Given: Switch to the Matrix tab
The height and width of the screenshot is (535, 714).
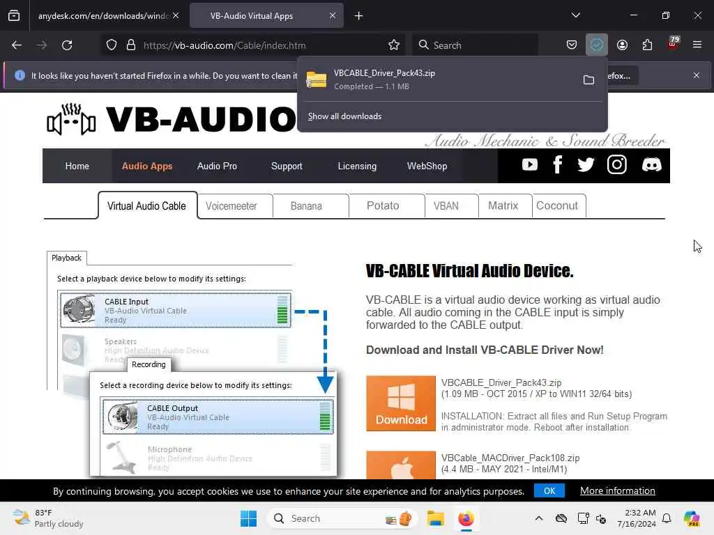Looking at the screenshot, I should click(x=503, y=206).
